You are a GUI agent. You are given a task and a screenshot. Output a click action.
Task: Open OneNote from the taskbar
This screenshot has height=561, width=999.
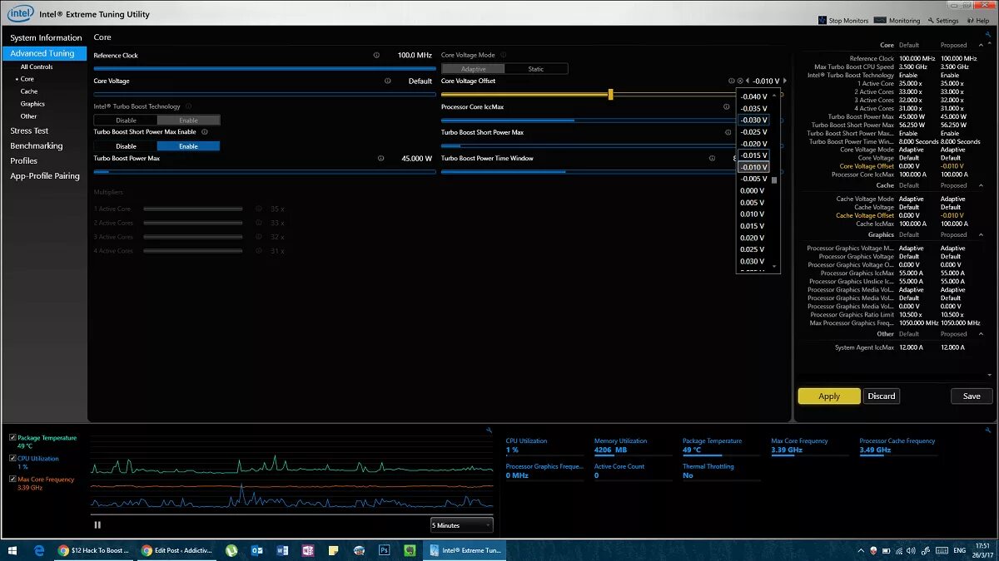point(308,550)
